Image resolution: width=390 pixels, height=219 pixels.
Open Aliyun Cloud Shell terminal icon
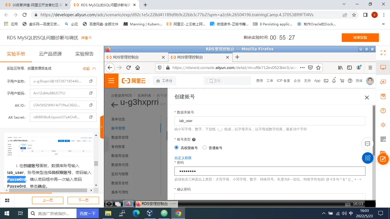326,81
